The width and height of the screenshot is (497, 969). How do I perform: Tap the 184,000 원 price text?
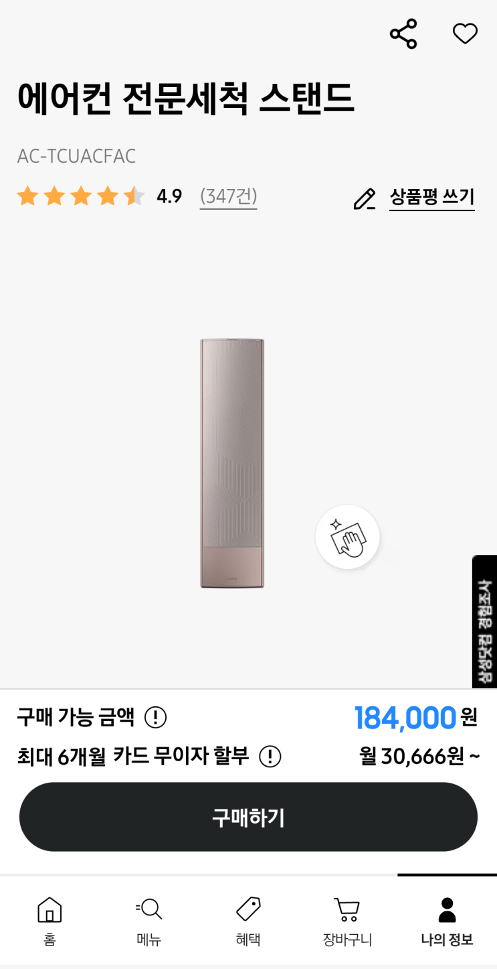tap(415, 718)
